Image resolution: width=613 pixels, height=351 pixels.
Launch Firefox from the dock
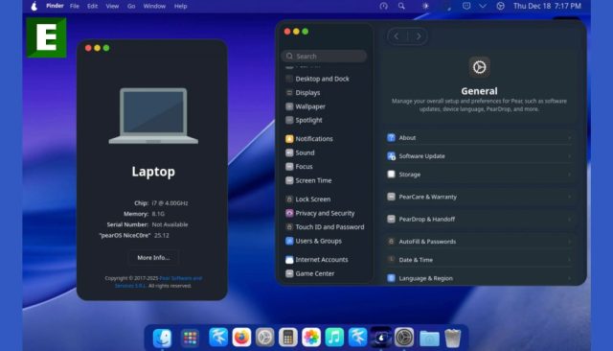point(241,337)
